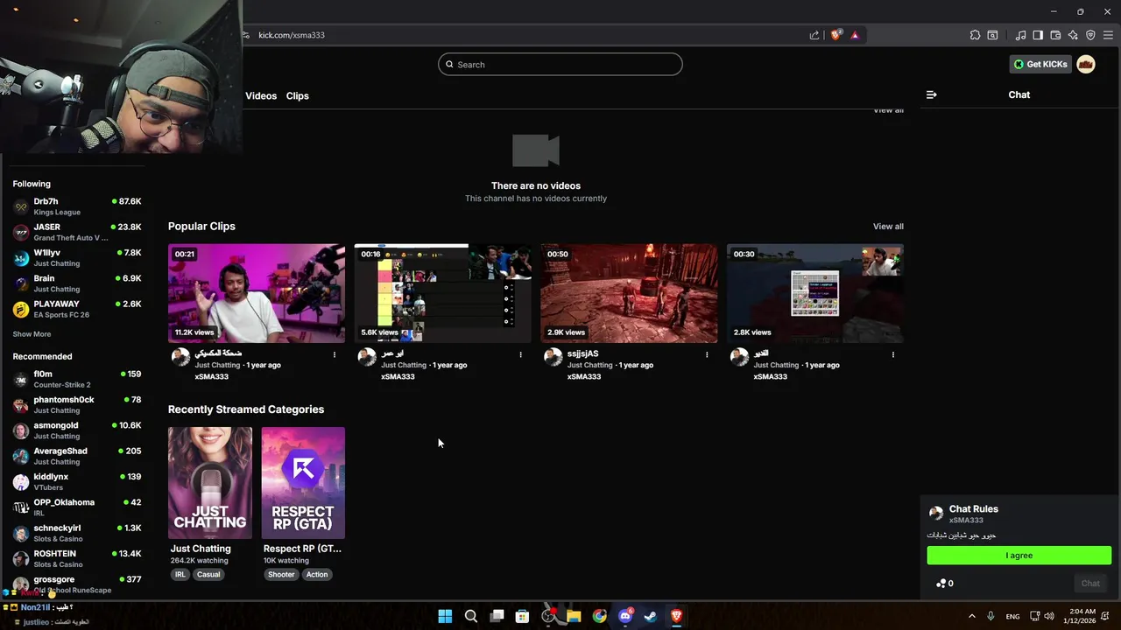1121x630 pixels.
Task: Open volume control in system tray
Action: click(x=1049, y=616)
